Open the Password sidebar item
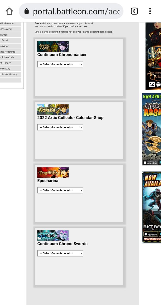 pyautogui.click(x=10, y=29)
